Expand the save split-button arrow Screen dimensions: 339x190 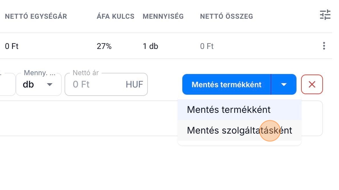[x=284, y=84]
